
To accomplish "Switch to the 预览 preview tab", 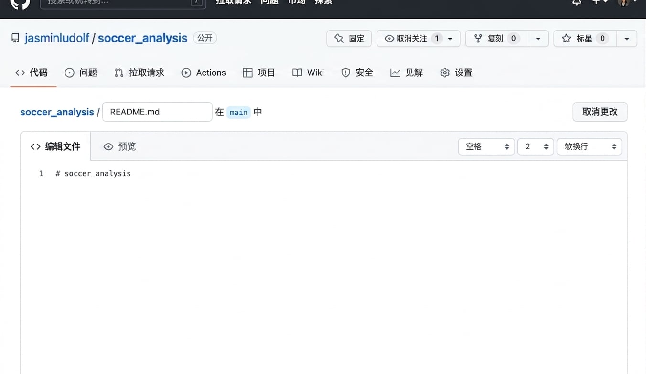I will click(120, 146).
